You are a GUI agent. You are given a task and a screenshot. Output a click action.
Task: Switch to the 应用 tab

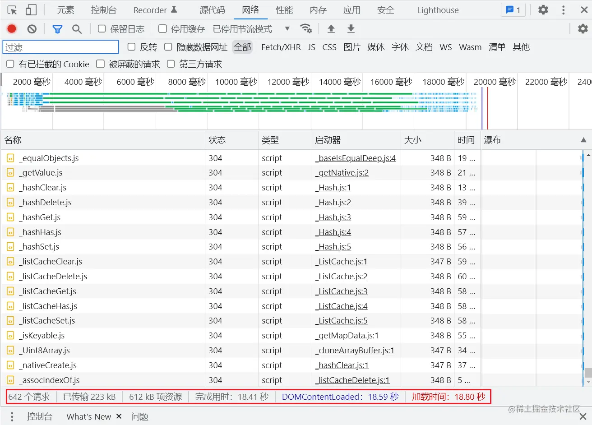(352, 10)
